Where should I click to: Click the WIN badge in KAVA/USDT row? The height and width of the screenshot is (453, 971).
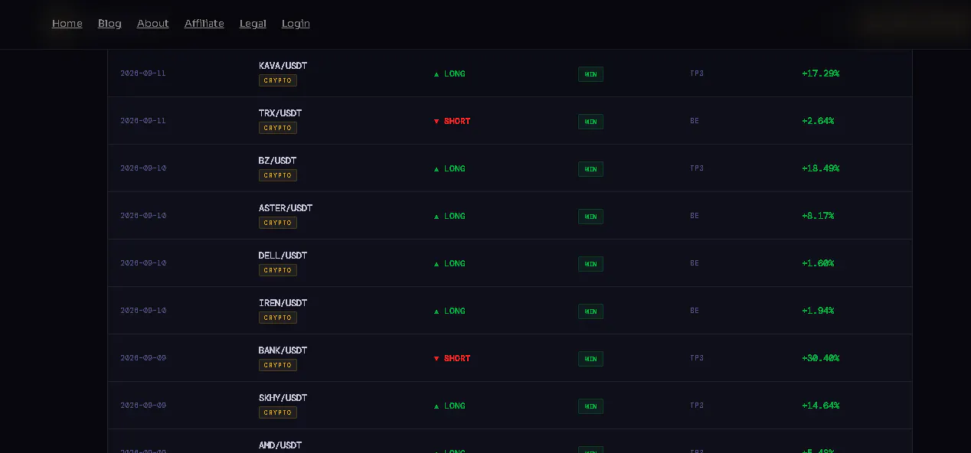pos(590,74)
